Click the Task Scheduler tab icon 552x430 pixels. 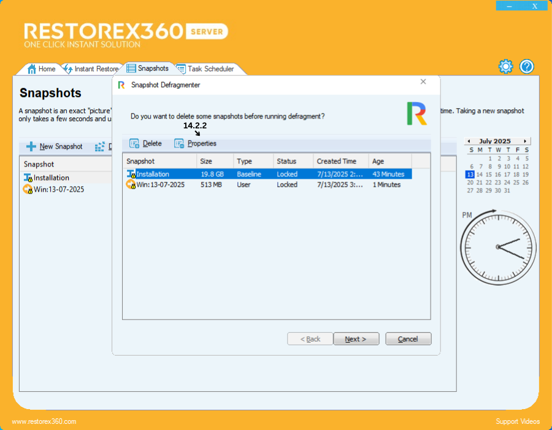pyautogui.click(x=181, y=69)
